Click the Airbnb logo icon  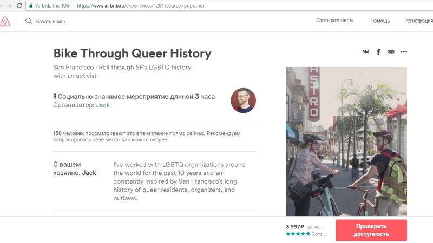[5, 22]
